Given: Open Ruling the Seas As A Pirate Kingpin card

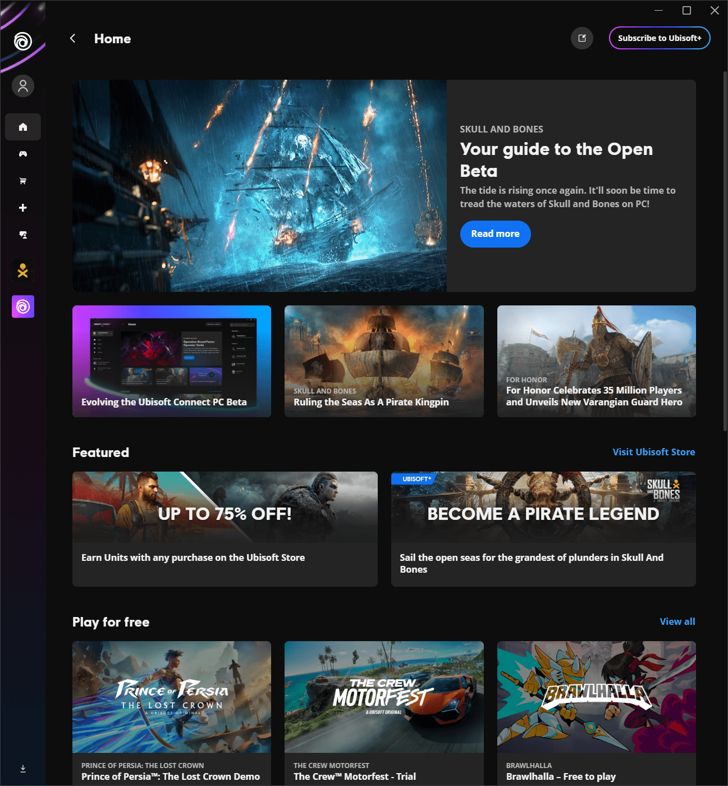Looking at the screenshot, I should click(x=384, y=361).
